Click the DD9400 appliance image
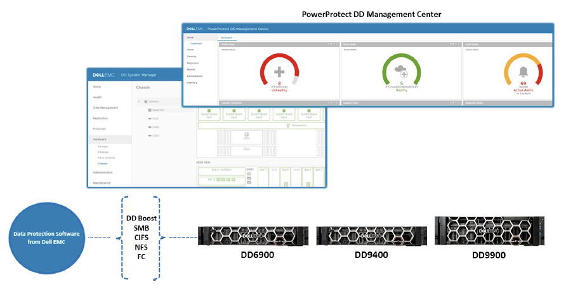This screenshot has height=296, width=580. pos(372,236)
